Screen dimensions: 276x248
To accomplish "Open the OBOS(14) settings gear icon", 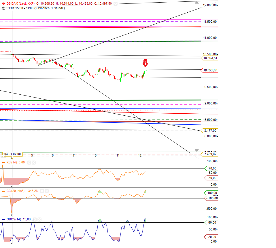I will click(35, 219).
